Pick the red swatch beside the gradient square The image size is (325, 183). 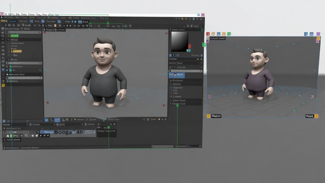tap(189, 46)
